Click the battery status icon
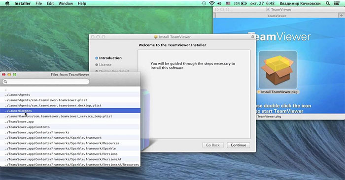The width and height of the screenshot is (345, 180). (244, 3)
